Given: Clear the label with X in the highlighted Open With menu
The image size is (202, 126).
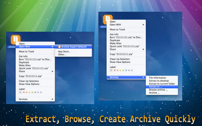Looking at the screenshot, I should pyautogui.click(x=20, y=92).
